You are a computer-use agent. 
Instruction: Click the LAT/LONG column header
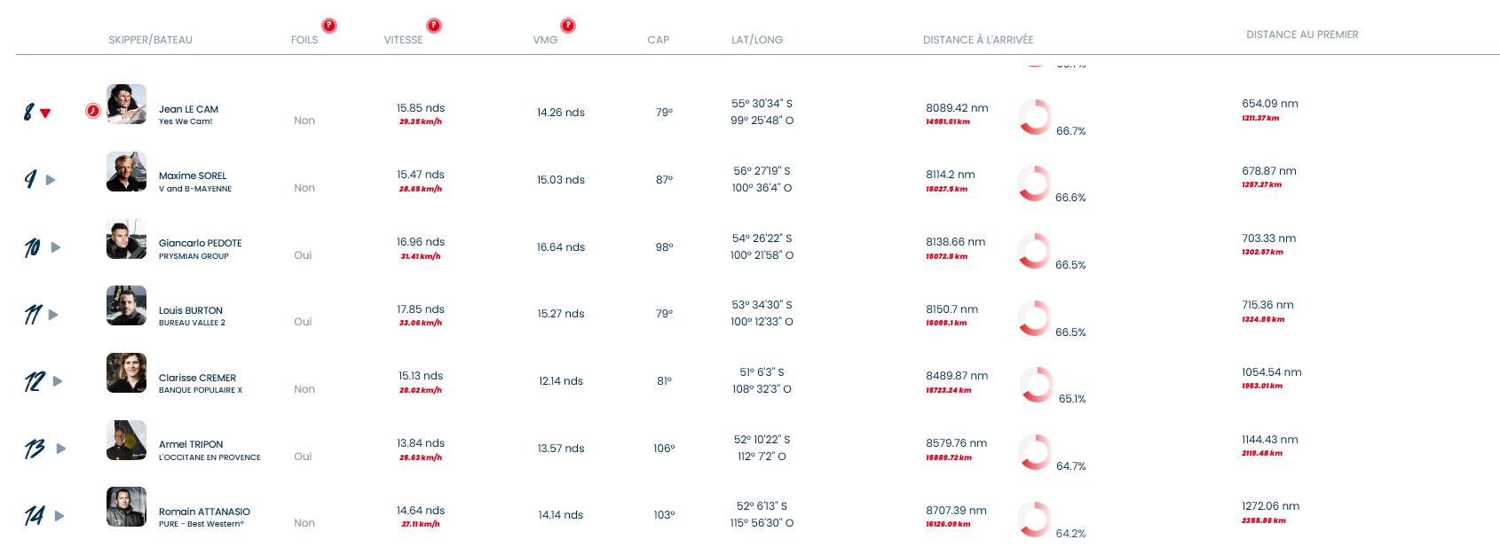(757, 40)
